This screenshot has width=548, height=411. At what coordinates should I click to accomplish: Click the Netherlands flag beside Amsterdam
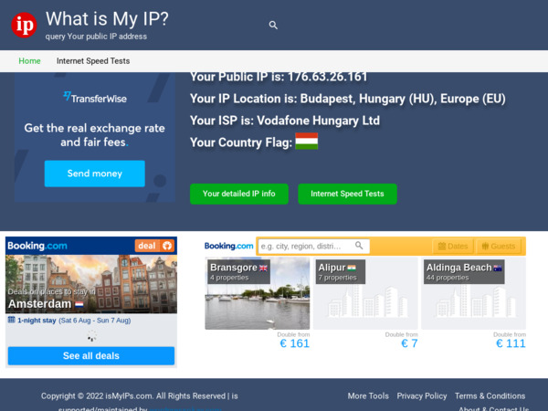(x=79, y=304)
